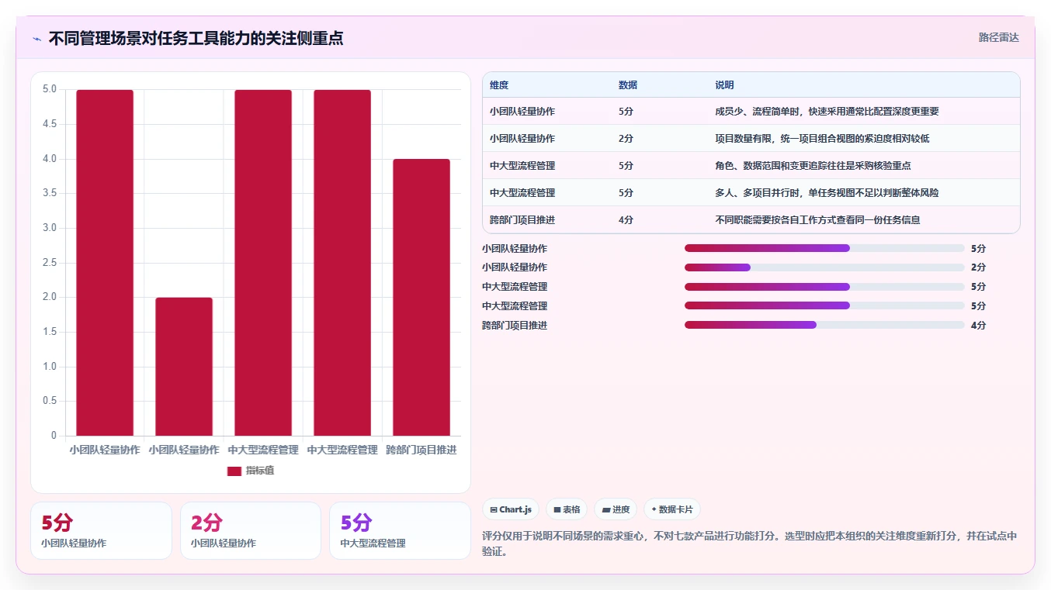The height and width of the screenshot is (590, 1051).
Task: Click the footnote starting with 评分仅用于说明
Action: coord(750,543)
